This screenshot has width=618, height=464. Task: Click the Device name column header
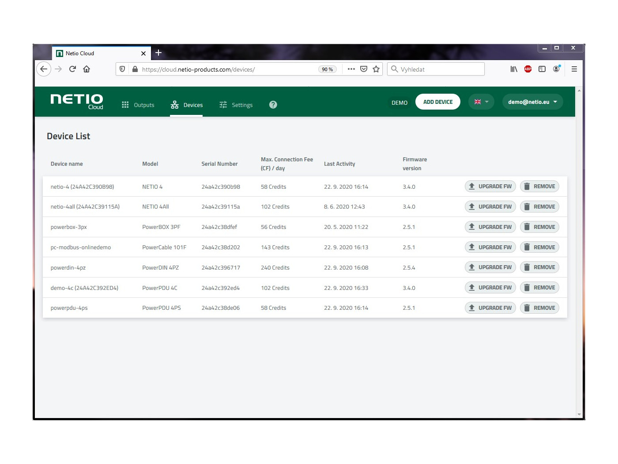[67, 164]
